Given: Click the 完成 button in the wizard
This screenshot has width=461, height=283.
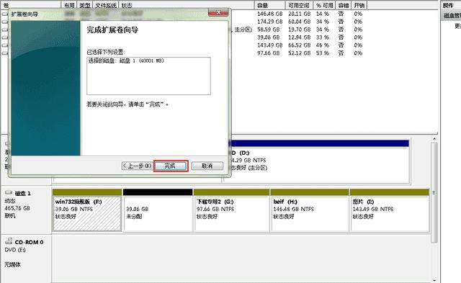Looking at the screenshot, I should [x=171, y=166].
